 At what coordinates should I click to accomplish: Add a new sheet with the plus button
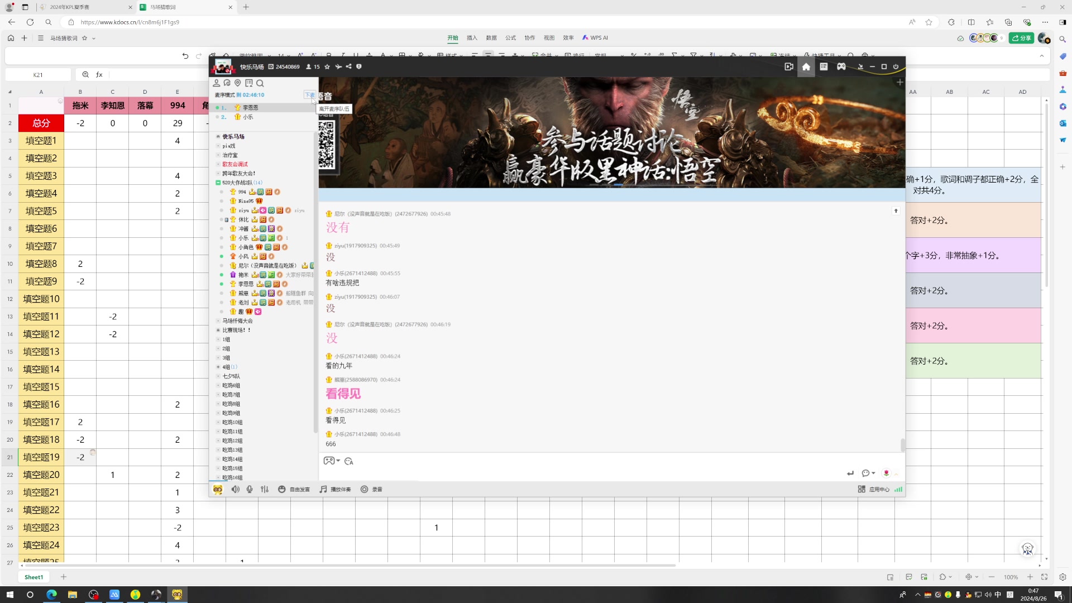(64, 577)
